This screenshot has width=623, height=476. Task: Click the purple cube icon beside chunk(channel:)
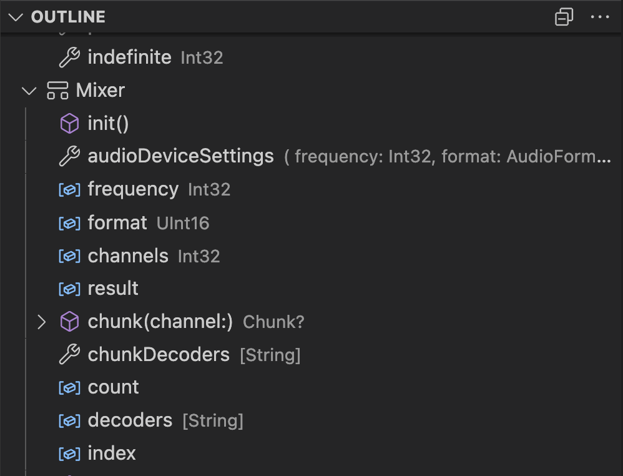point(69,321)
